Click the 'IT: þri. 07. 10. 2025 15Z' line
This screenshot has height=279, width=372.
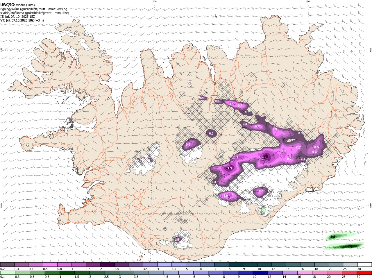tap(17, 17)
